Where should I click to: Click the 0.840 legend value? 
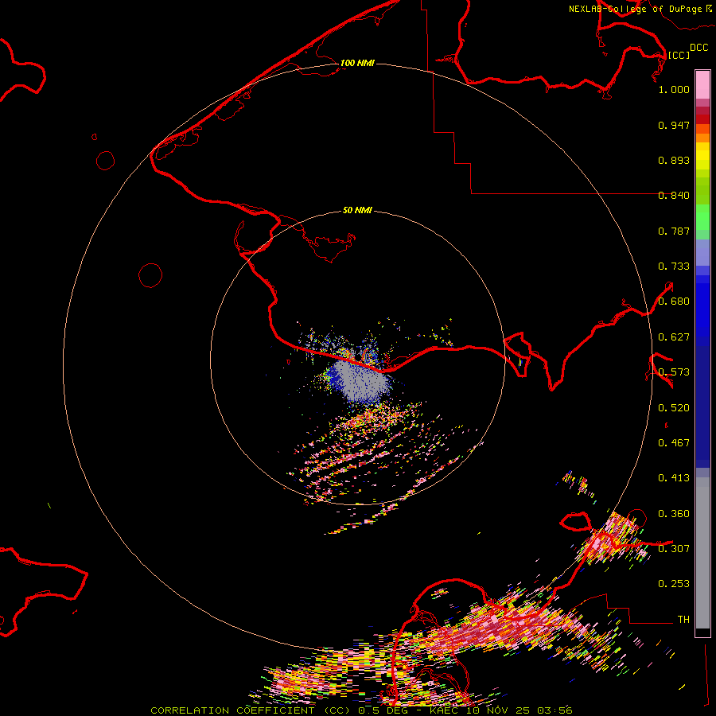click(x=674, y=196)
